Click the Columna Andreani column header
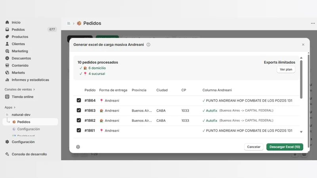This screenshot has width=317, height=178. pyautogui.click(x=217, y=90)
